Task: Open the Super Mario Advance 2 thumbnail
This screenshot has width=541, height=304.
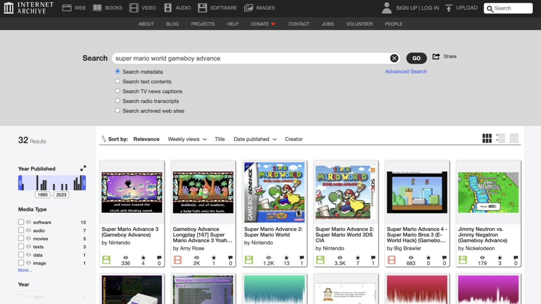Action: pyautogui.click(x=274, y=192)
